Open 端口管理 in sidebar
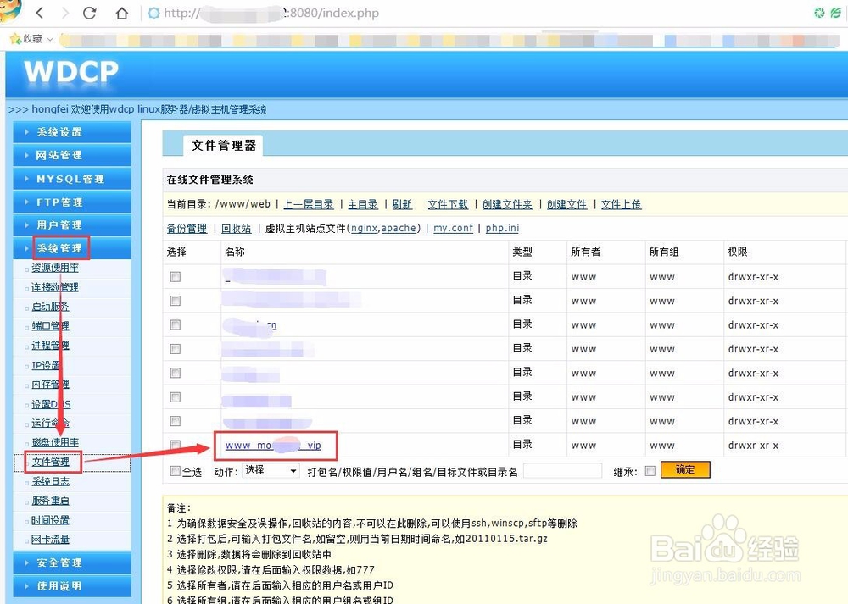 (50, 326)
